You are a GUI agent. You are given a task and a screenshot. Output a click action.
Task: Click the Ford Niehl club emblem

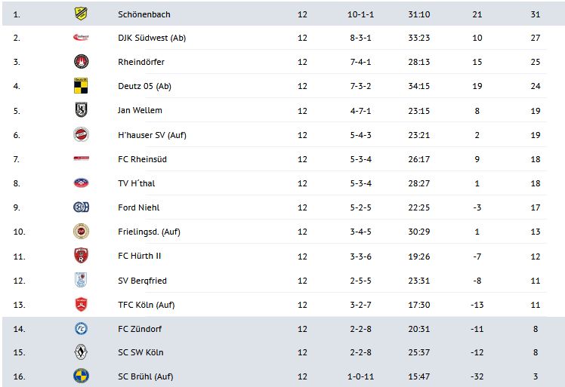click(81, 207)
